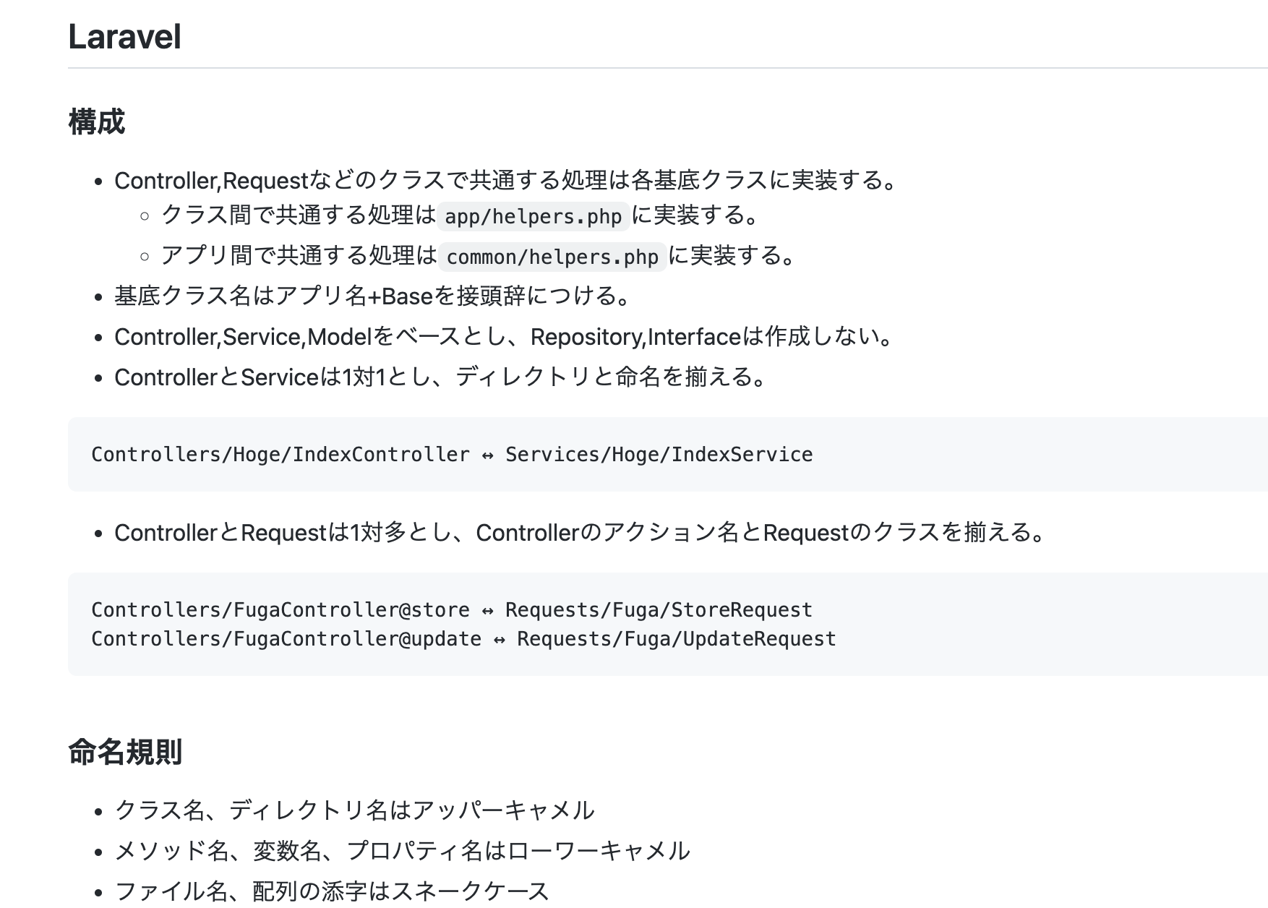Image resolution: width=1268 pixels, height=908 pixels.
Task: Click the 基底クラス名はアプリ名+Base bullet
Action: click(x=374, y=296)
